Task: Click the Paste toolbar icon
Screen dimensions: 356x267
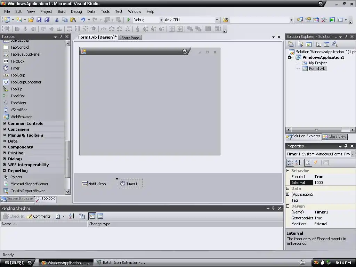Action: 73,20
